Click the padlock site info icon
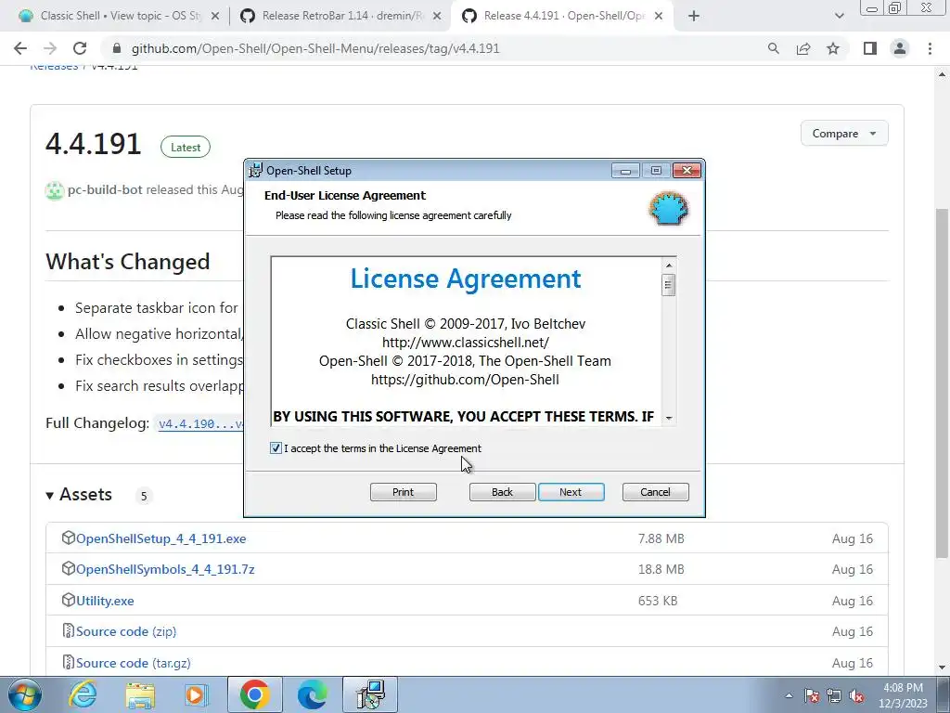This screenshot has width=950, height=713. 118,48
